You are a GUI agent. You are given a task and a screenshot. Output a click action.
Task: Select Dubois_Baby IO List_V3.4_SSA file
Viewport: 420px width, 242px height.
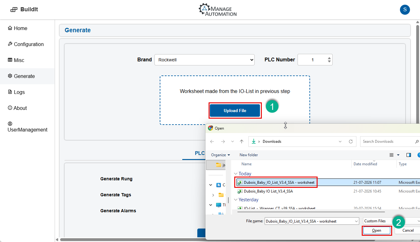268,191
